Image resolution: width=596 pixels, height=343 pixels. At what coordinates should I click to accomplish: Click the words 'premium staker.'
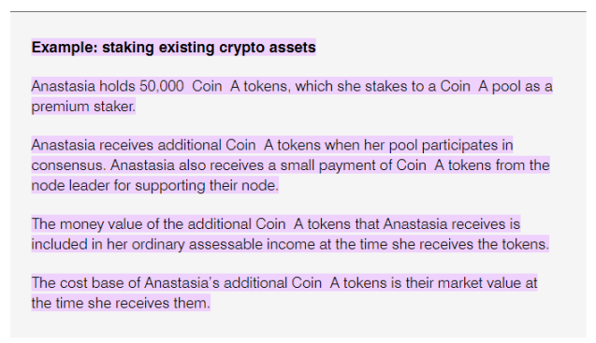[83, 107]
